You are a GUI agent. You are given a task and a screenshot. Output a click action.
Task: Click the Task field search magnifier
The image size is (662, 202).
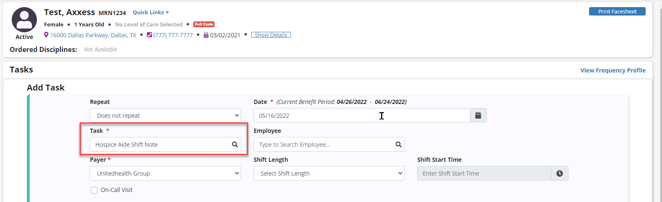[x=235, y=145]
